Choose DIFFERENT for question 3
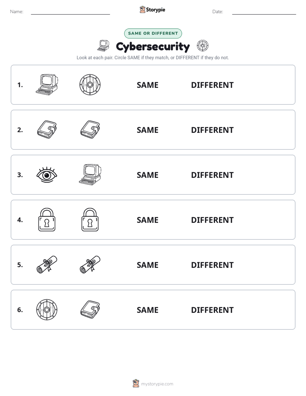The height and width of the screenshot is (396, 306). pyautogui.click(x=212, y=175)
